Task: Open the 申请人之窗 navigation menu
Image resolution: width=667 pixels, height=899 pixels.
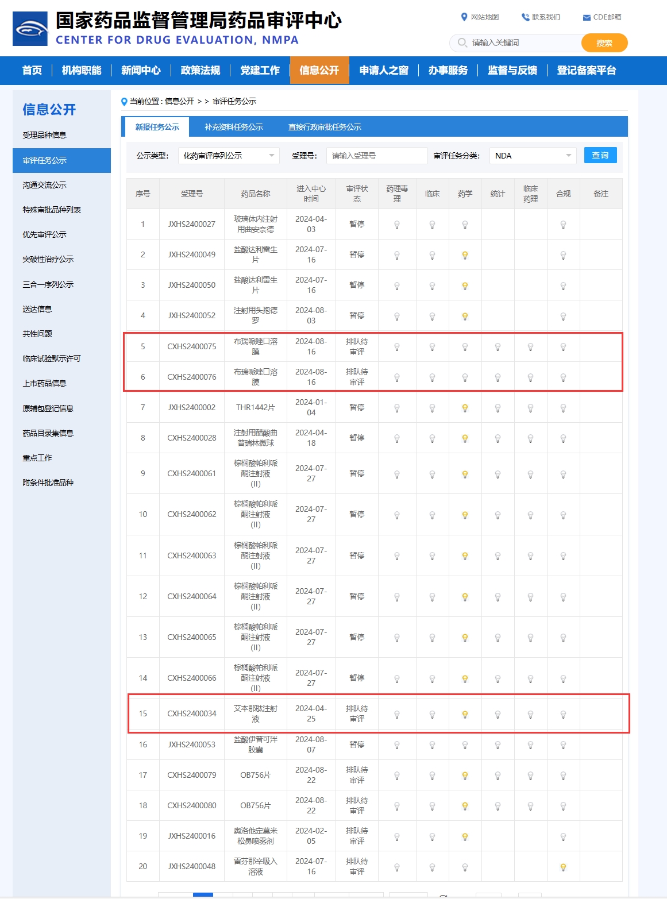Action: [384, 70]
